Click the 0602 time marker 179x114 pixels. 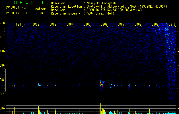click(x=36, y=25)
